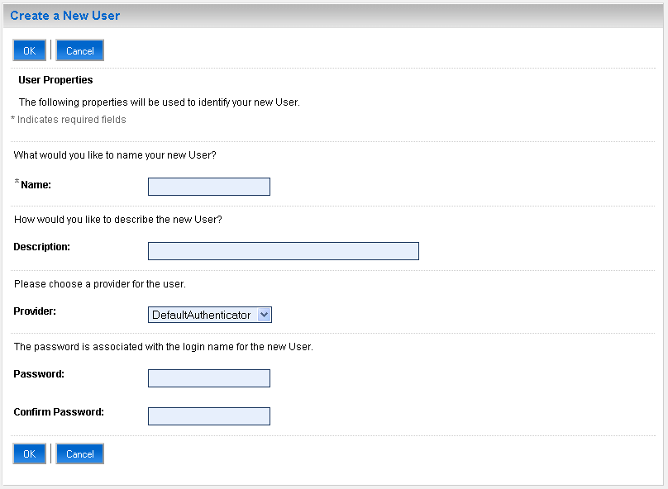Click the 'Indicates required fields' note
This screenshot has width=668, height=489.
71,120
